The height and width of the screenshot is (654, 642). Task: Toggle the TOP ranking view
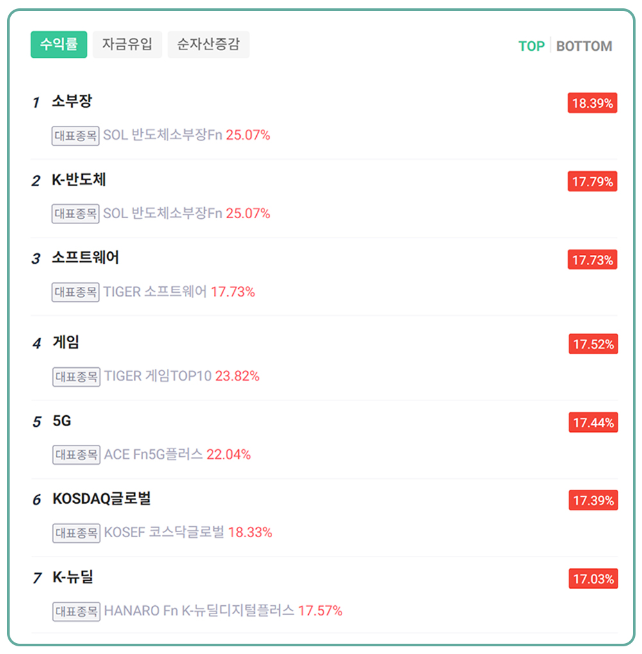[531, 46]
